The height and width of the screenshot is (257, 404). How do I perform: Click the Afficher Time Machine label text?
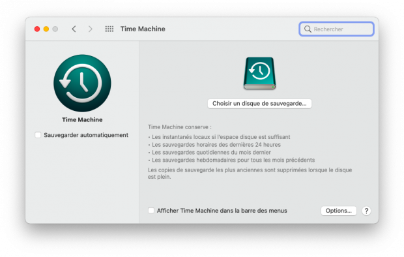tap(222, 211)
